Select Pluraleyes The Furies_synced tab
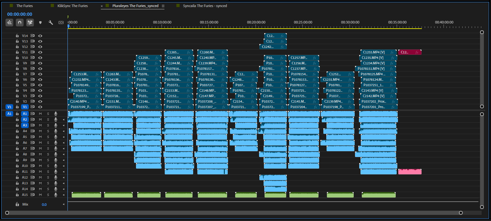The height and width of the screenshot is (221, 491). point(135,6)
